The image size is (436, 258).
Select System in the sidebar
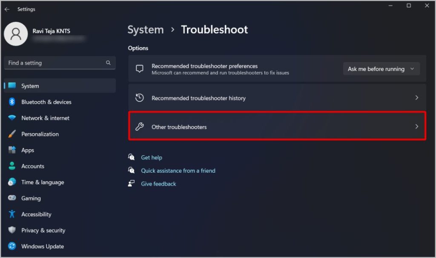[60, 86]
